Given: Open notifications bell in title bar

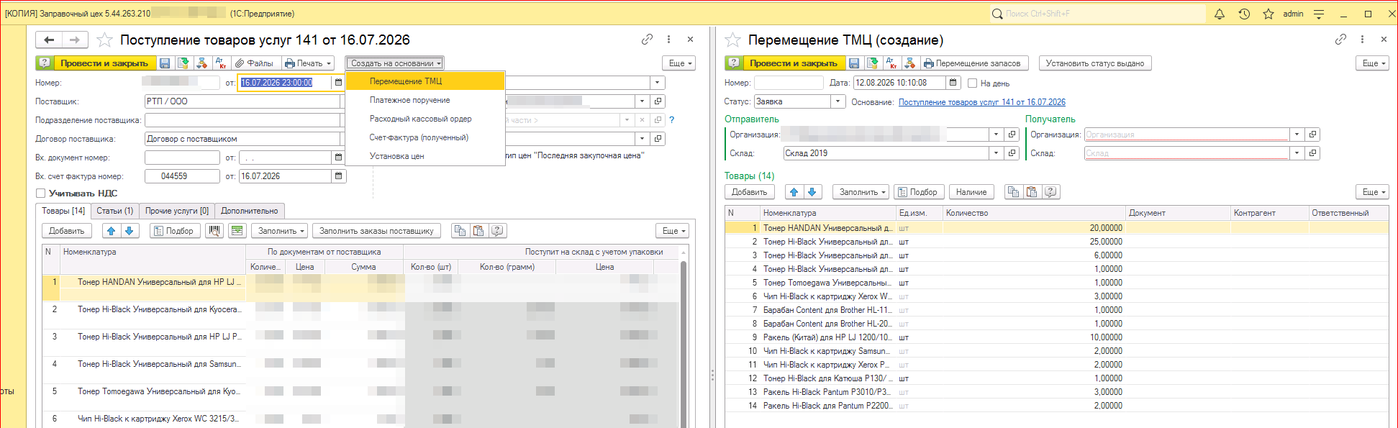Looking at the screenshot, I should point(1220,14).
